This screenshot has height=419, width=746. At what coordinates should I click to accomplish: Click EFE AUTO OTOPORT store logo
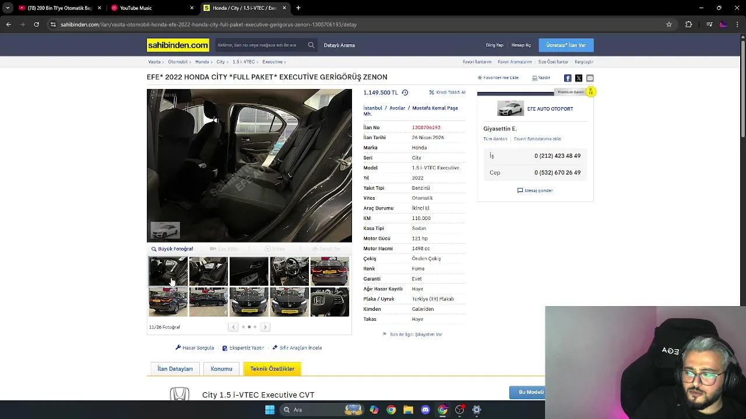click(511, 109)
